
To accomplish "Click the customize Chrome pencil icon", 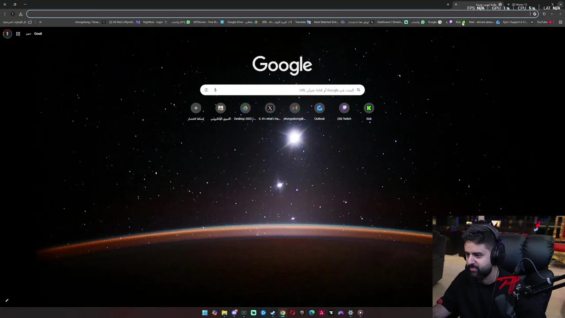I will [7, 301].
